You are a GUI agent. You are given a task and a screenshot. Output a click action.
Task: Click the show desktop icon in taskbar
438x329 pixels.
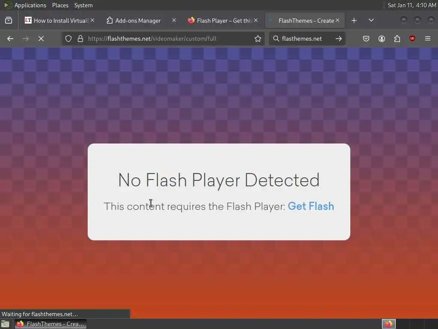point(5,324)
